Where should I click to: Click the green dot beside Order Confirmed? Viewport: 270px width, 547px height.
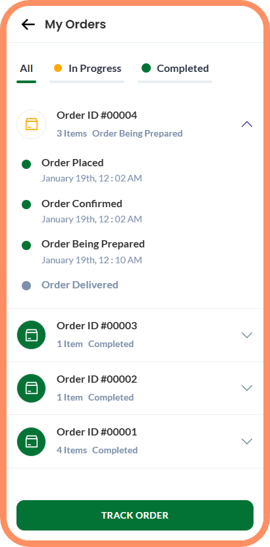tap(26, 205)
